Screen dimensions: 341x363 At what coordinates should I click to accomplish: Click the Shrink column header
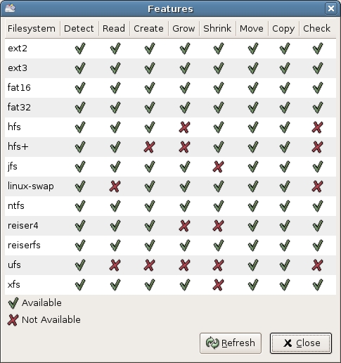tap(217, 29)
